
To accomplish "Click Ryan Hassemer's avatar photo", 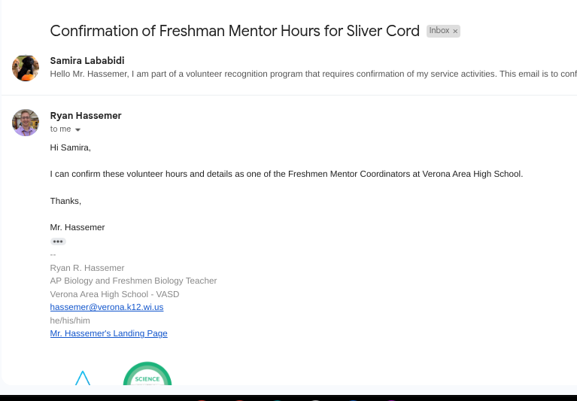I will [x=26, y=122].
